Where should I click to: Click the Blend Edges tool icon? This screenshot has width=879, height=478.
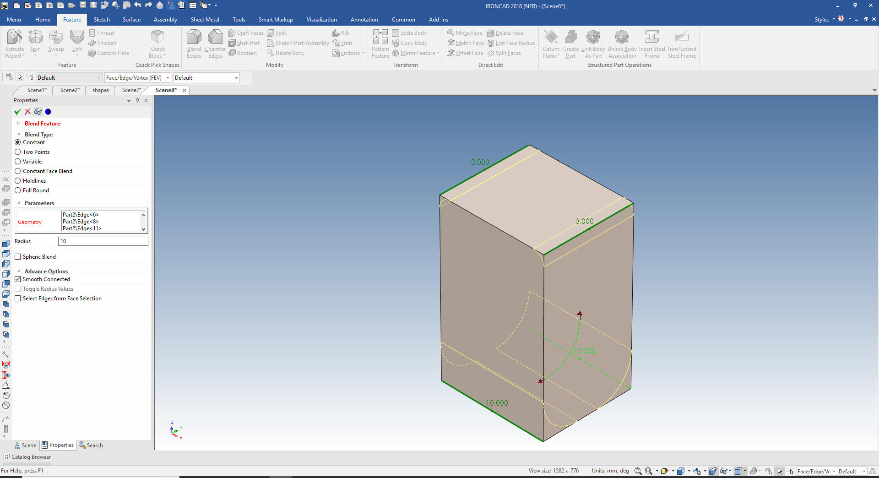click(194, 38)
